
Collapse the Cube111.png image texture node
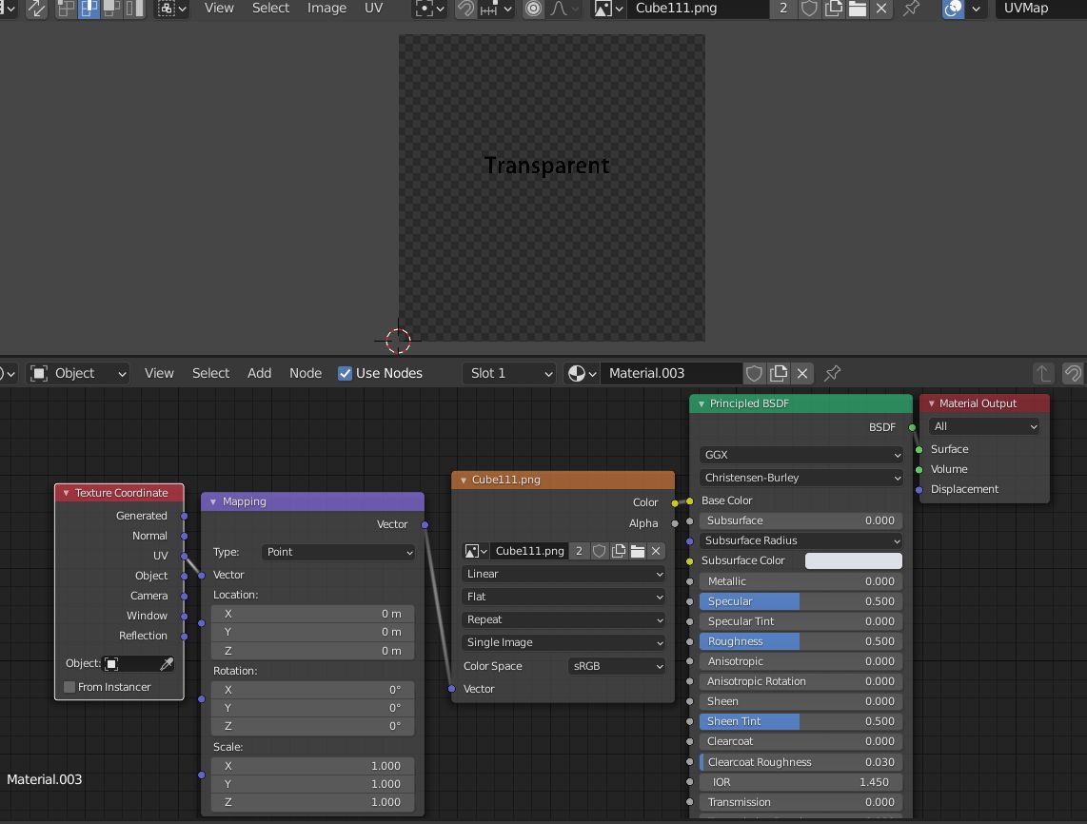pyautogui.click(x=464, y=480)
